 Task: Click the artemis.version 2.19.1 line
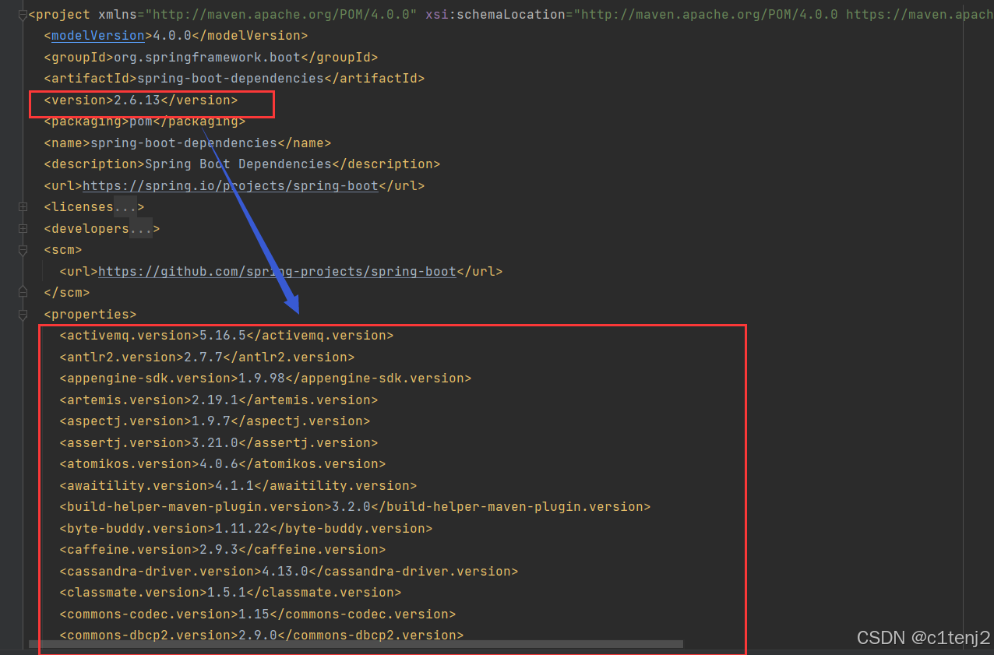click(x=219, y=400)
